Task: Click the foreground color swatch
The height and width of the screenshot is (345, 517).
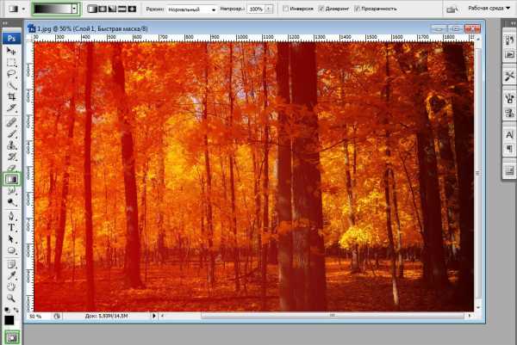Action: pos(9,319)
